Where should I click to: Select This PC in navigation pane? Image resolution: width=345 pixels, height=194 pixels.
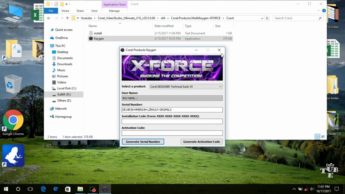coord(60,46)
